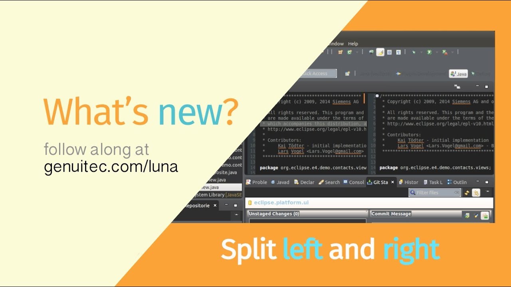Click the Git Staging Refresh icon
The width and height of the screenshot is (511, 287).
(467, 193)
